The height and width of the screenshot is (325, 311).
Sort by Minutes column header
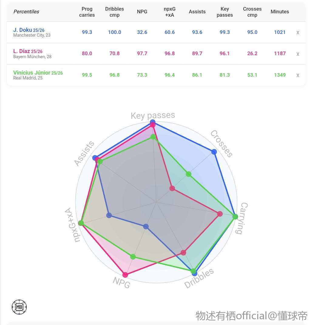coord(280,12)
